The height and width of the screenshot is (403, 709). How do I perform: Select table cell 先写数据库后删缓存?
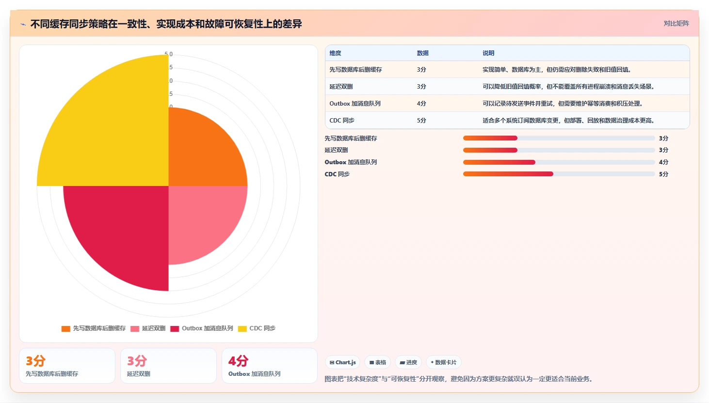pyautogui.click(x=355, y=70)
